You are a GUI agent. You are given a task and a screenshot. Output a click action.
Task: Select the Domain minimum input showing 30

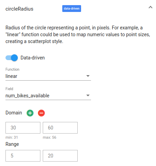(23, 128)
